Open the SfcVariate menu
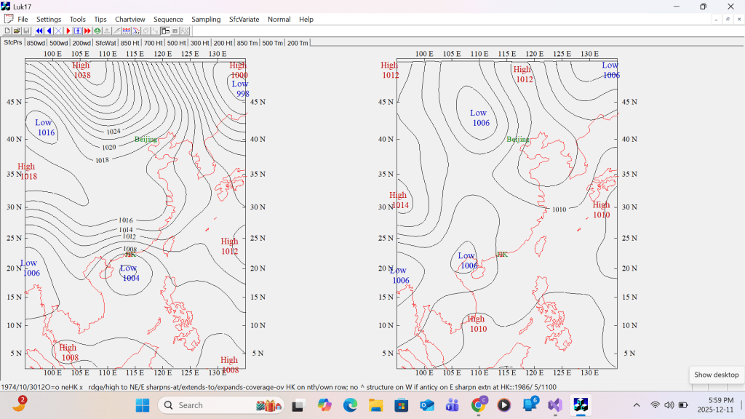This screenshot has height=419, width=745. (x=244, y=19)
